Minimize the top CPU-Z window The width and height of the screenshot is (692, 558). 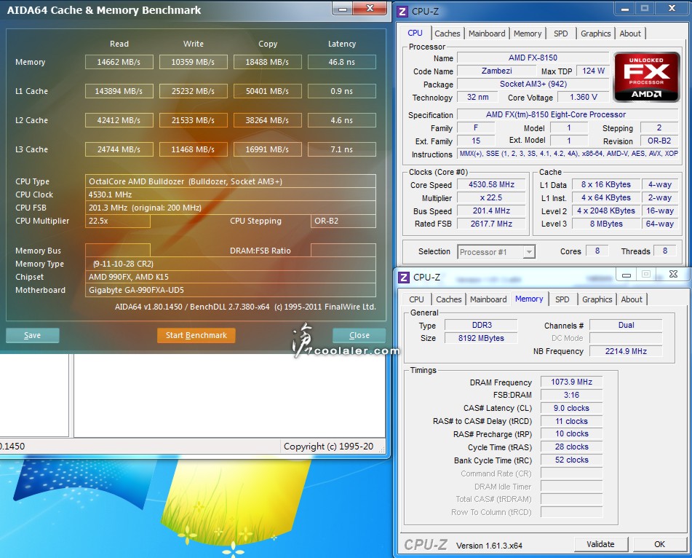point(625,9)
